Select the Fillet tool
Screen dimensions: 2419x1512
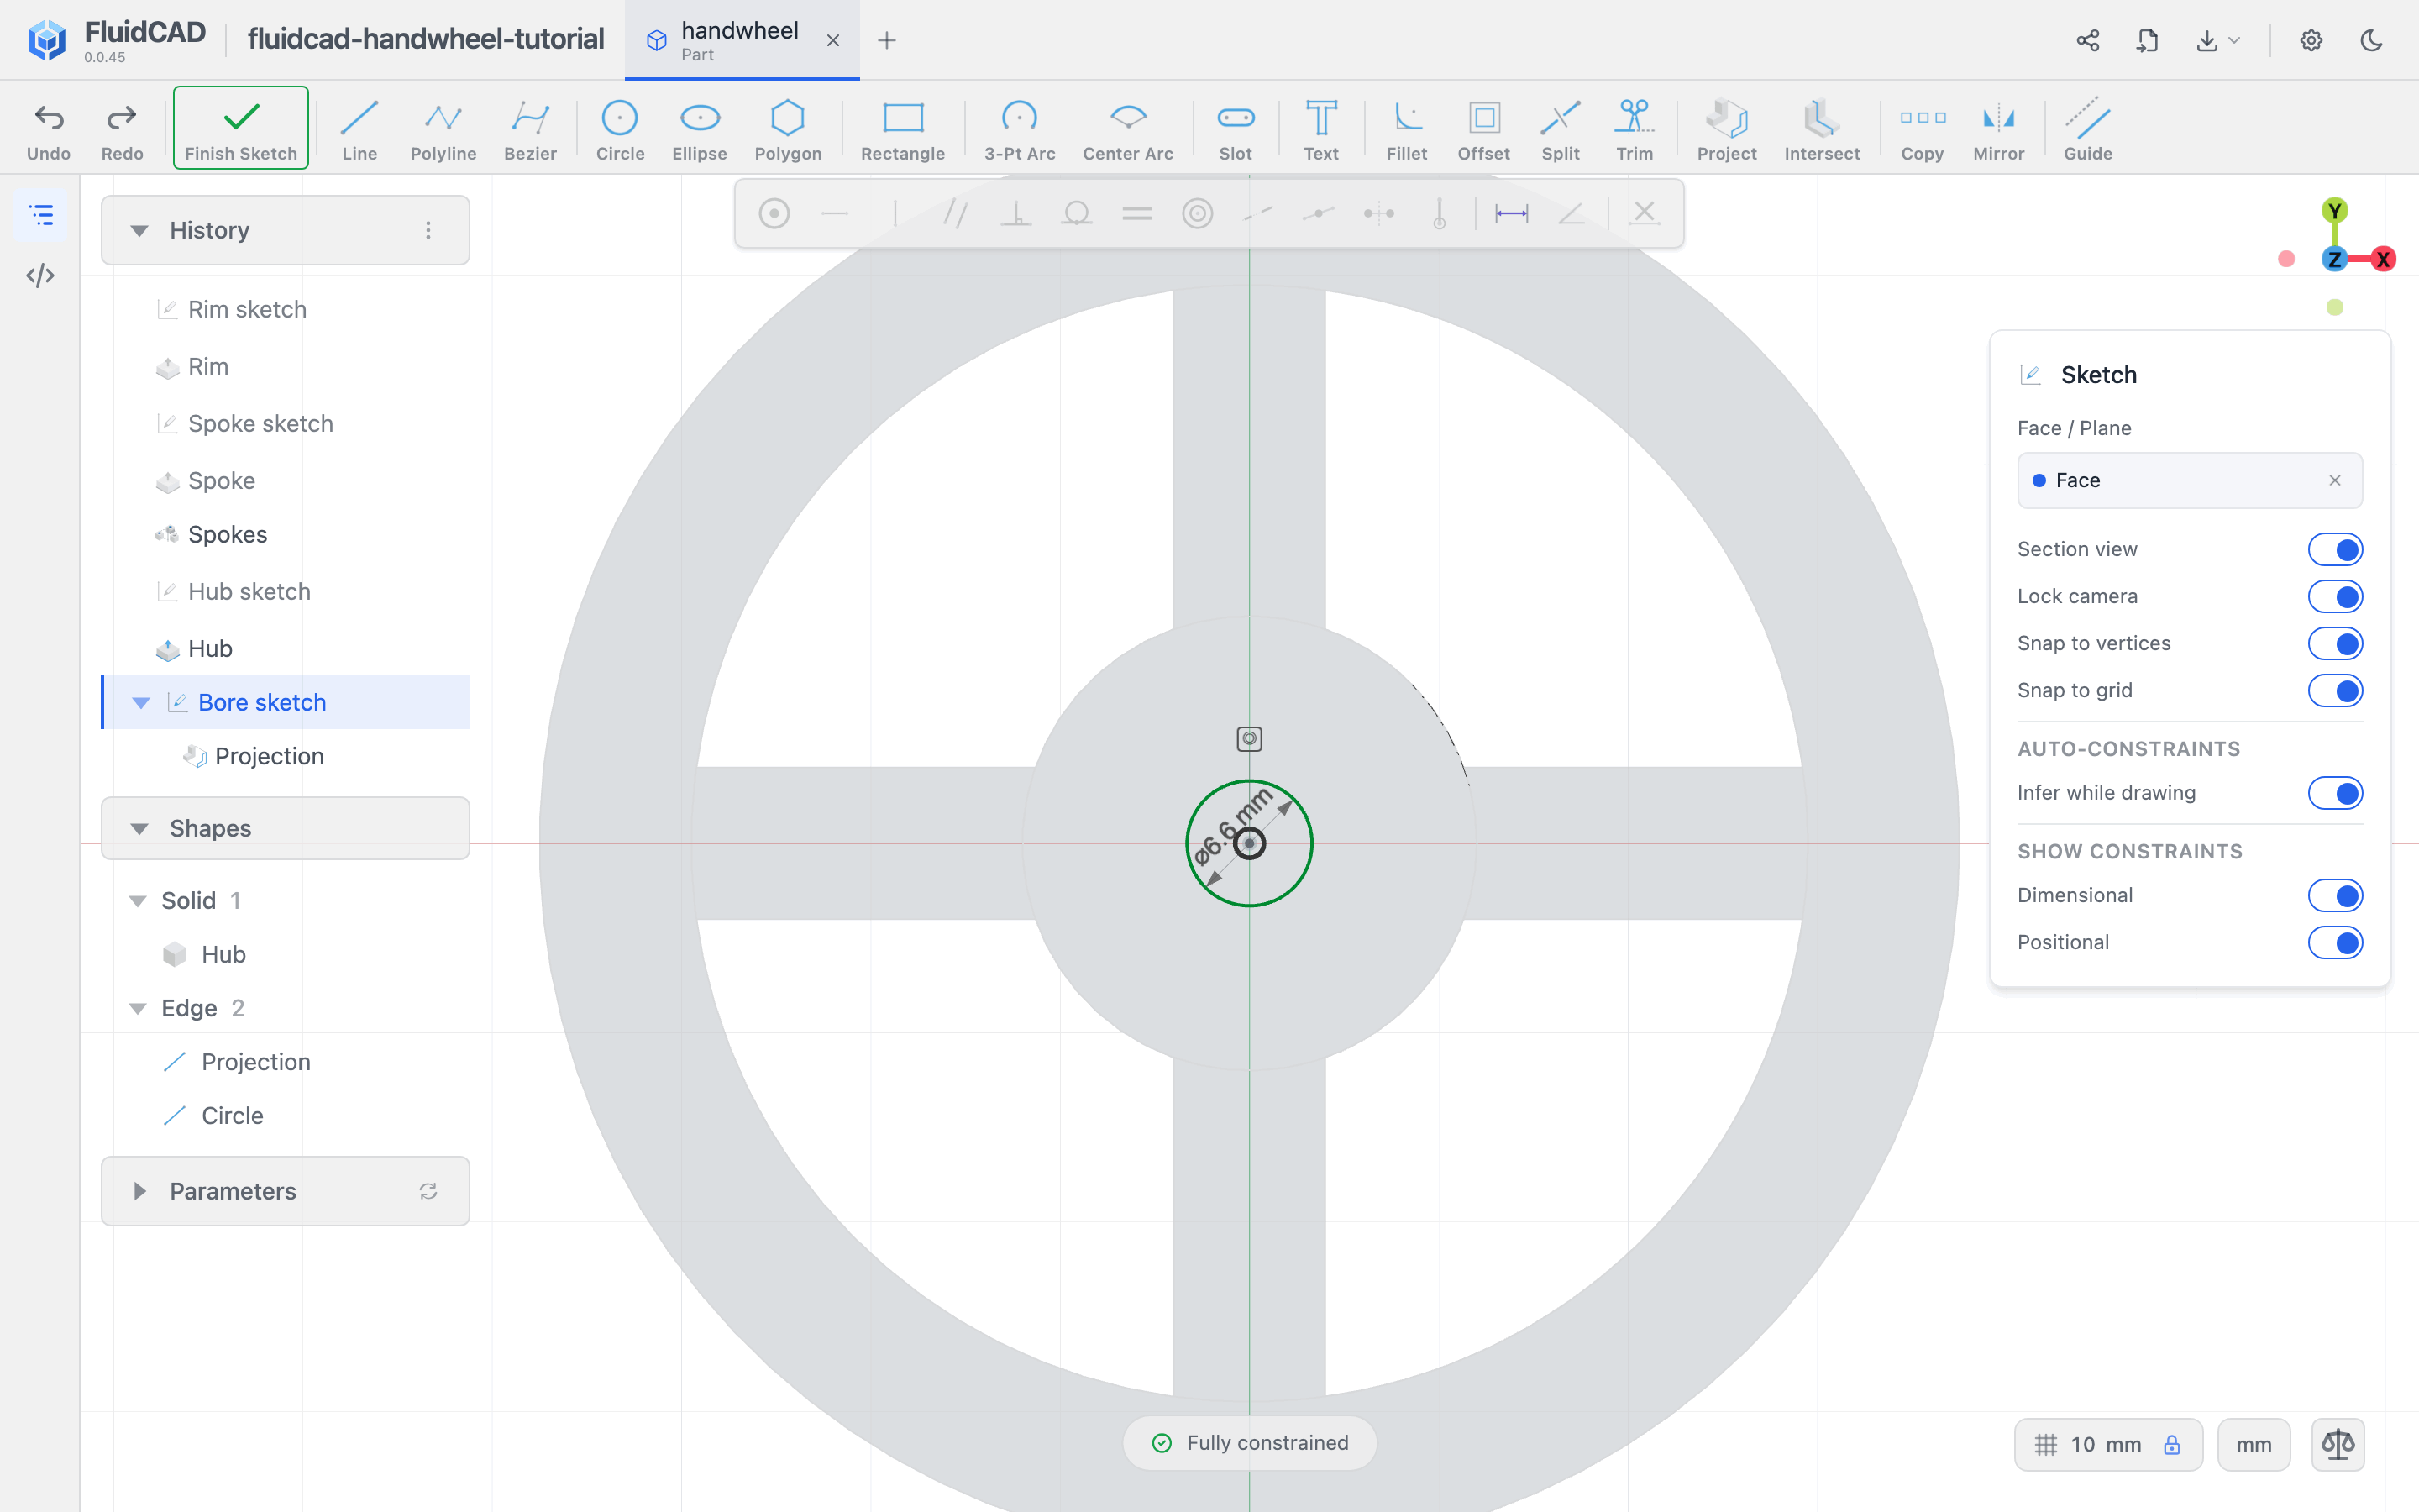[x=1406, y=130]
